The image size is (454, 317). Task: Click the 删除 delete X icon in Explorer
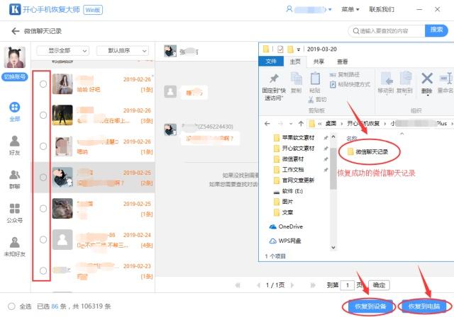click(x=427, y=79)
